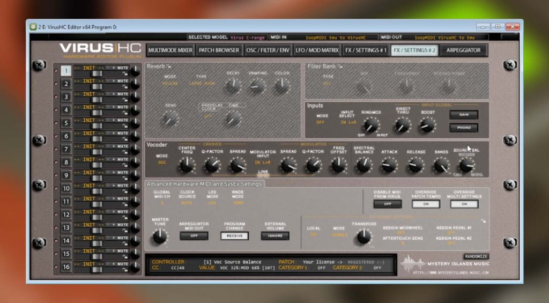This screenshot has height=303, width=549.
Task: Toggle the lock icon on part 2
Action: 125,87
